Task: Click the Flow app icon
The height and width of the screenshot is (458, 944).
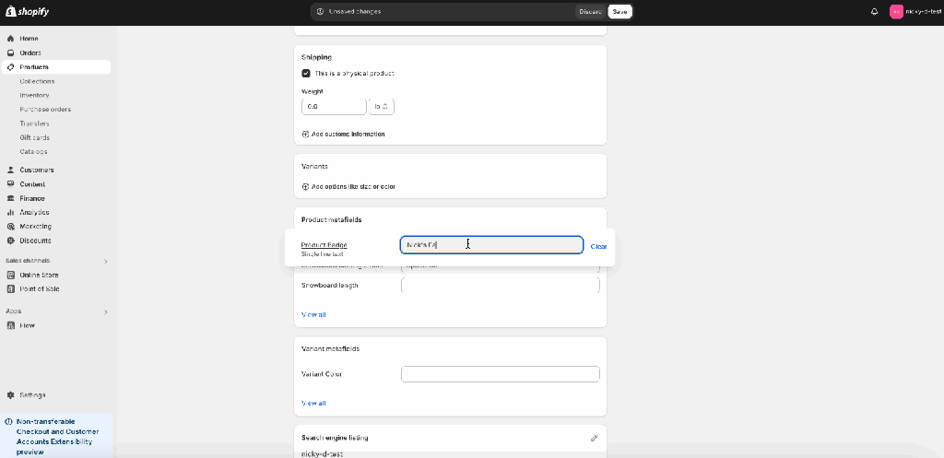Action: (10, 325)
